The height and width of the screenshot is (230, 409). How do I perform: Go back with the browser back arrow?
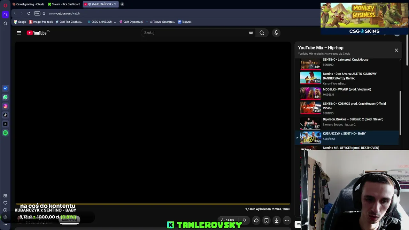(x=15, y=13)
